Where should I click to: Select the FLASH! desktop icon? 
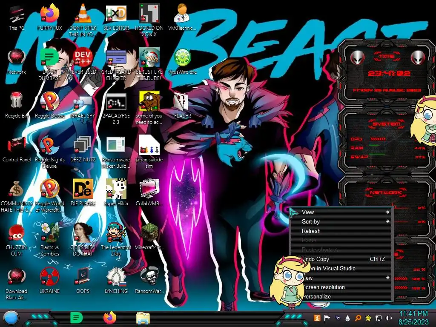pyautogui.click(x=182, y=105)
